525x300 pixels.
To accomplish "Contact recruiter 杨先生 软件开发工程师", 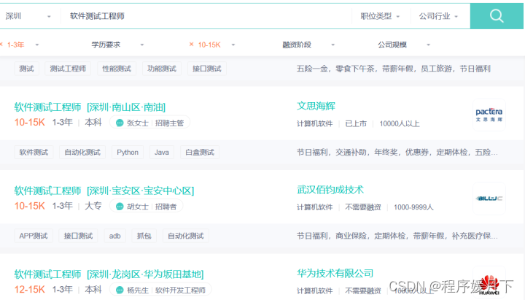I will coord(160,290).
